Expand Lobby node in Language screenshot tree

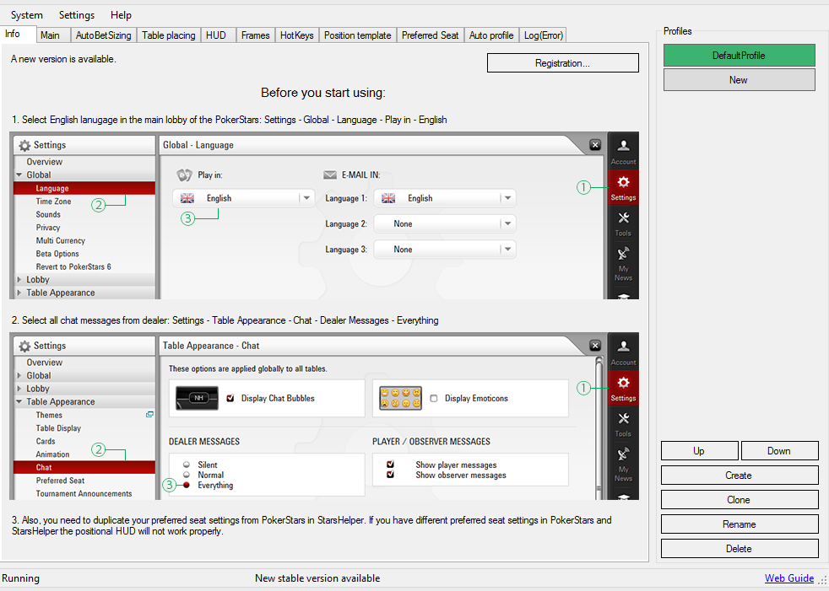(19, 279)
